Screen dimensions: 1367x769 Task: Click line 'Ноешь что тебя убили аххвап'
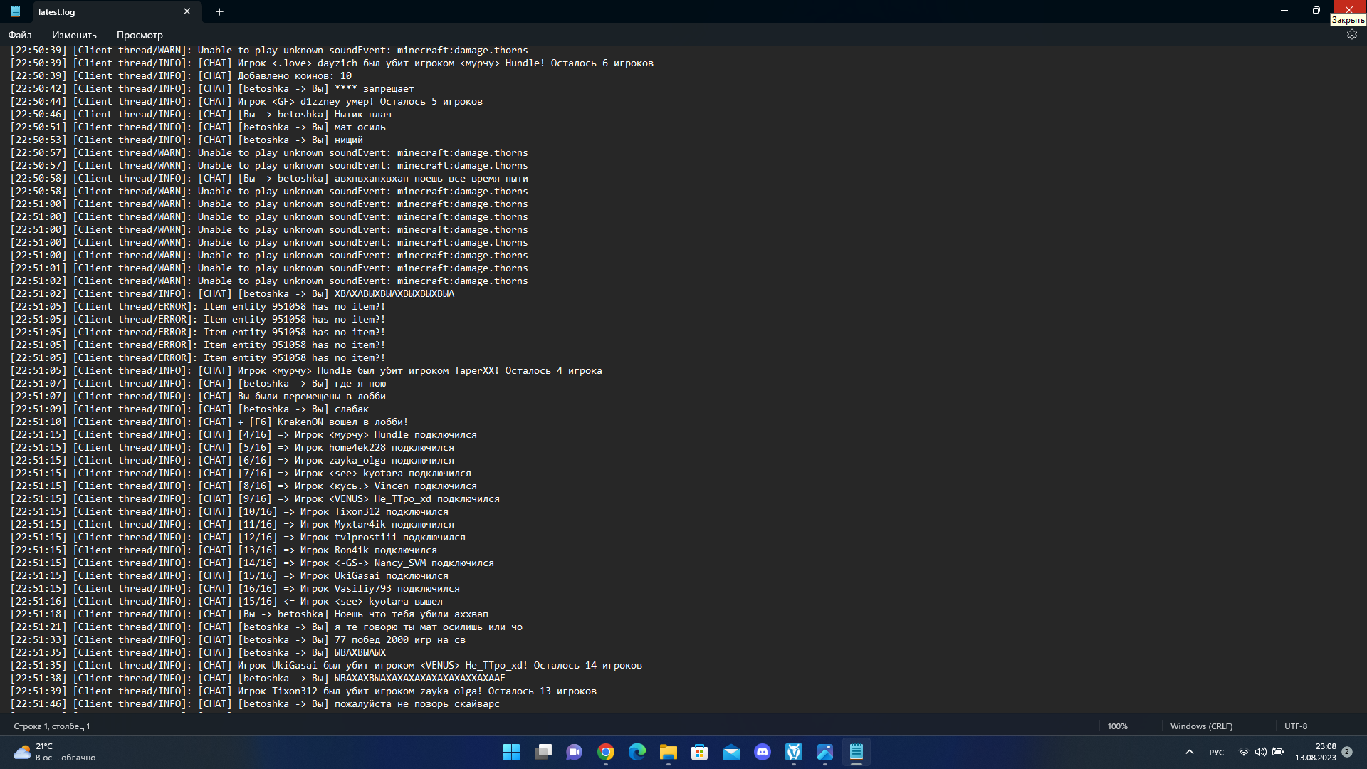[249, 614]
